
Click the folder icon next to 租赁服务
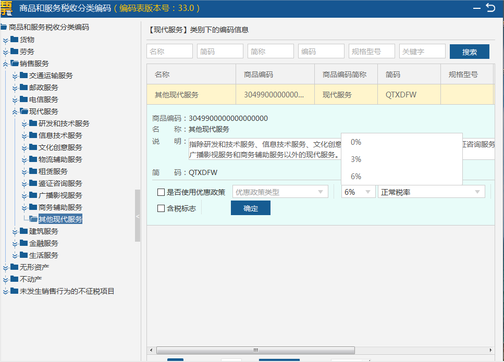coord(33,171)
